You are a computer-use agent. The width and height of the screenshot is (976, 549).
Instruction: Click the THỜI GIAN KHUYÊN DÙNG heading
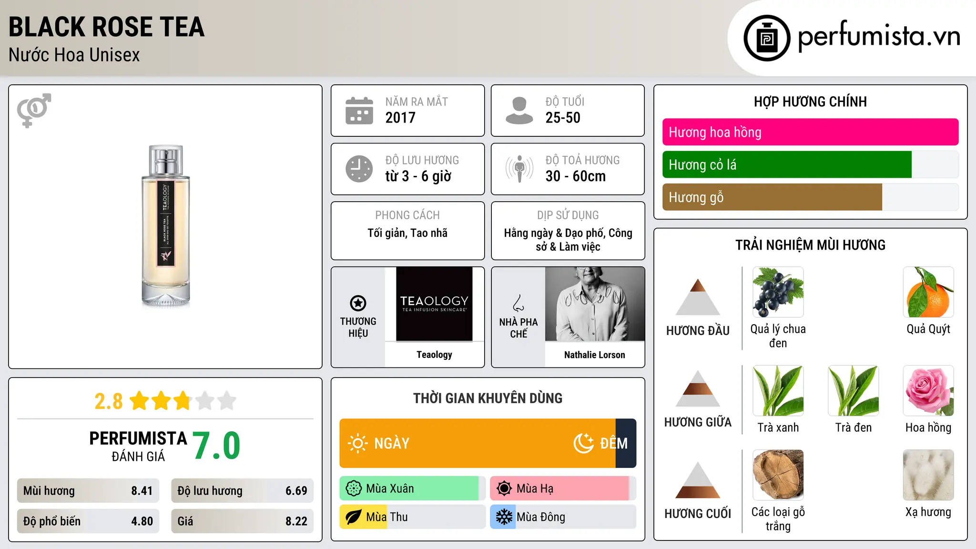488,398
